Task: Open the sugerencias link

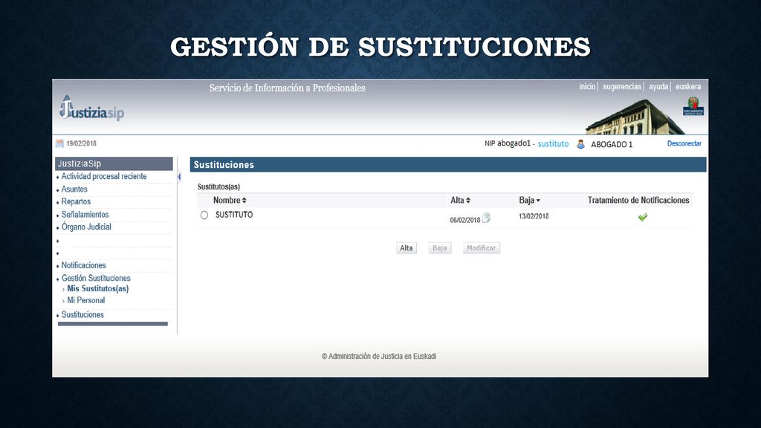Action: coord(622,86)
